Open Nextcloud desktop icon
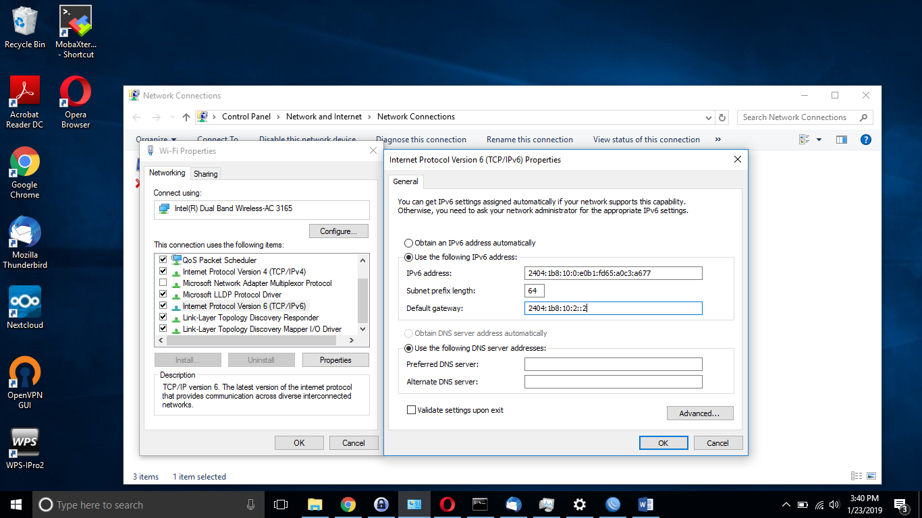 tap(25, 301)
